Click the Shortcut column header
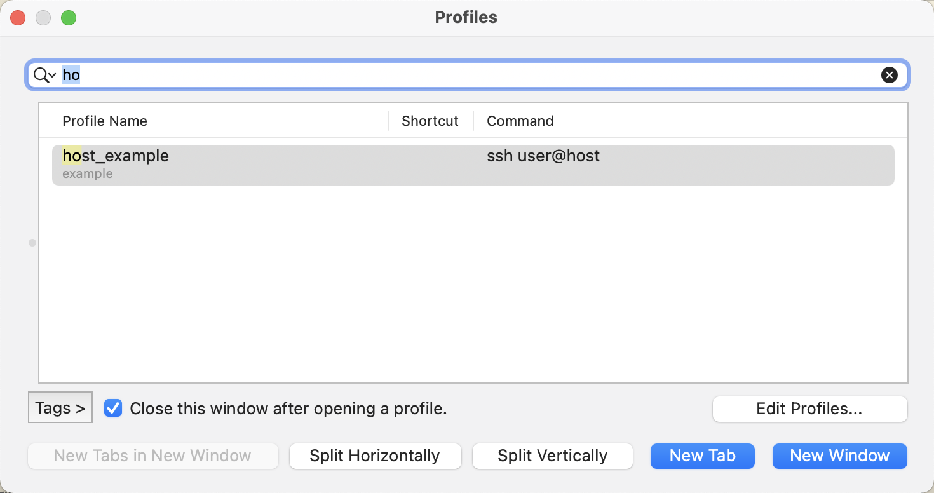 click(430, 121)
